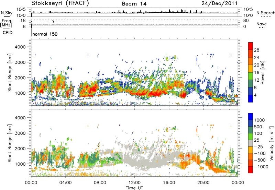Viewport: 275px width, 190px height.
Task: Click '2000' on the velocity panel range axis
Action: pyautogui.click(x=20, y=149)
